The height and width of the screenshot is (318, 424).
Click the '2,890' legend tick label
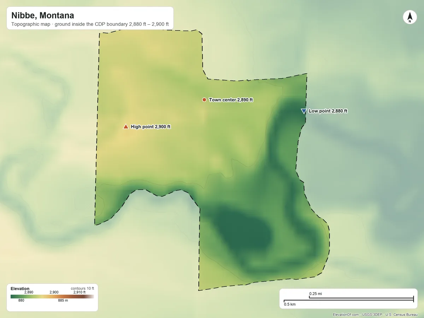tap(29, 292)
